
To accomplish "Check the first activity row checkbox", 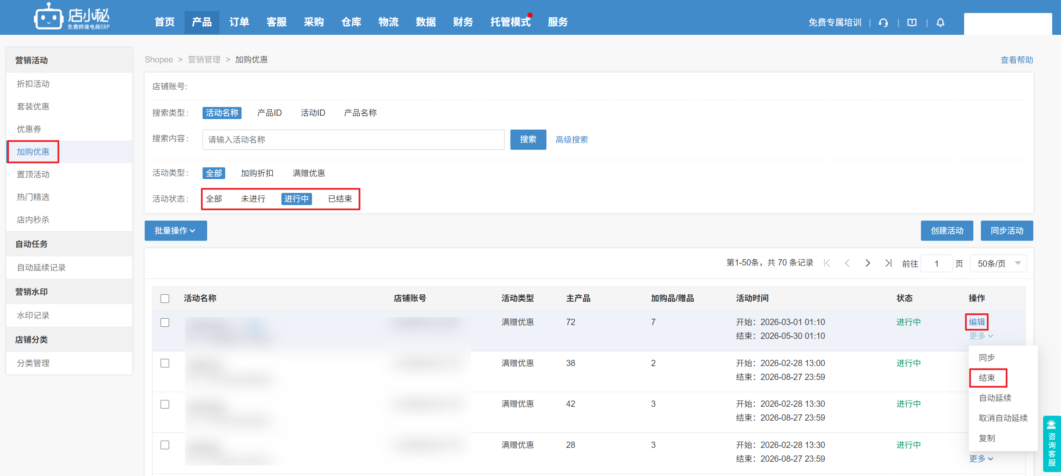I will tap(165, 322).
